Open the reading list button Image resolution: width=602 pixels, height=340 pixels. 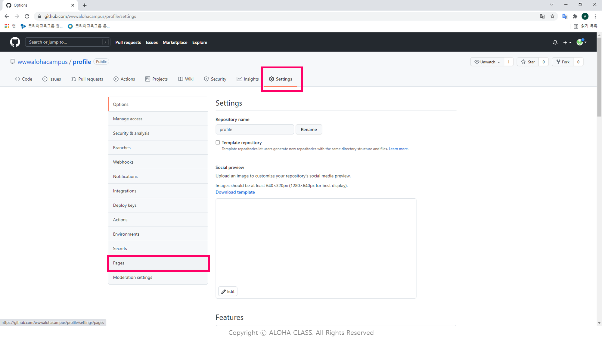tap(585, 26)
